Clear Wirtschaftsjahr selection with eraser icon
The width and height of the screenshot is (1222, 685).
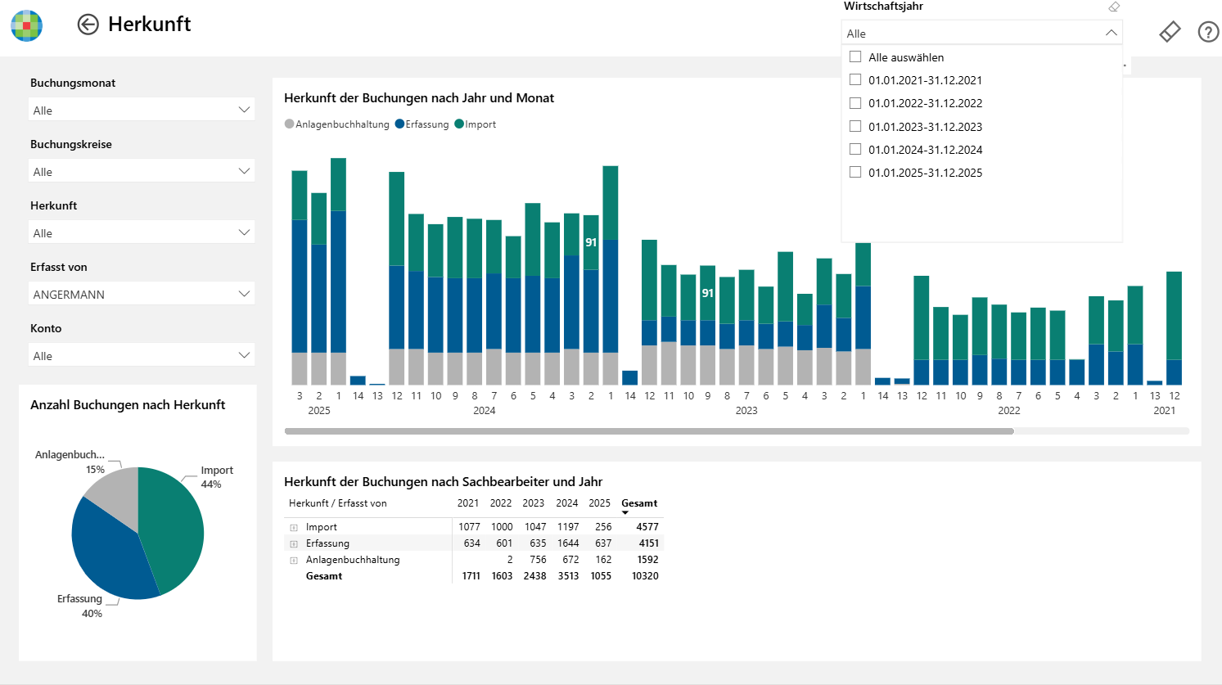point(1114,7)
